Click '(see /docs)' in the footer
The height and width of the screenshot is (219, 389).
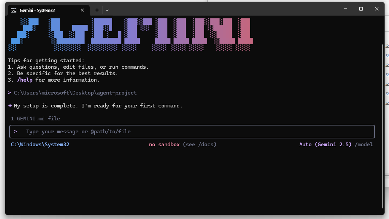point(199,145)
